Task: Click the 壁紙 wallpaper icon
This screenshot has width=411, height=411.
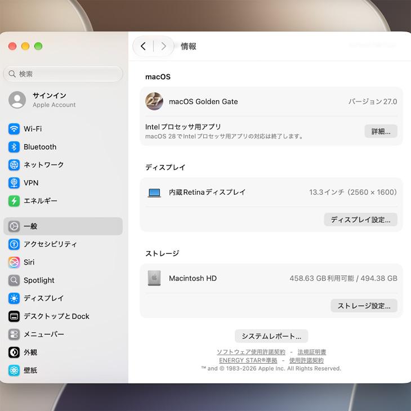Action: tap(14, 370)
